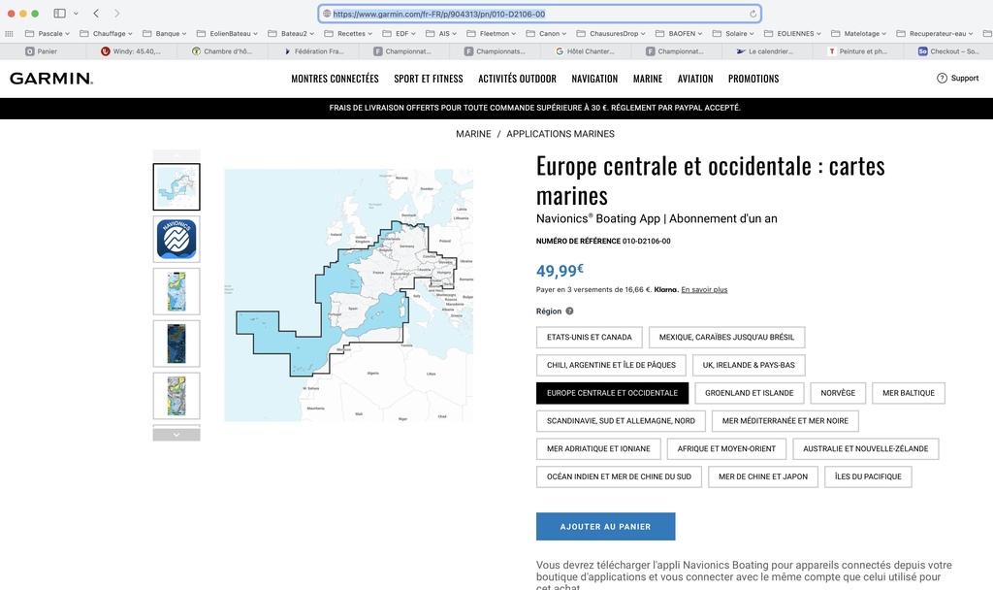The width and height of the screenshot is (993, 590).
Task: Reload the page with the refresh icon
Action: tap(753, 14)
